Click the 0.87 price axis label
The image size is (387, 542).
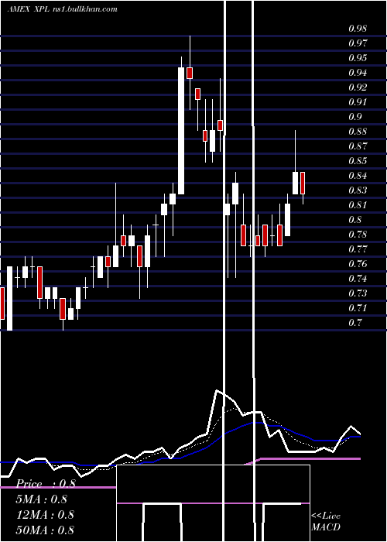tap(358, 146)
